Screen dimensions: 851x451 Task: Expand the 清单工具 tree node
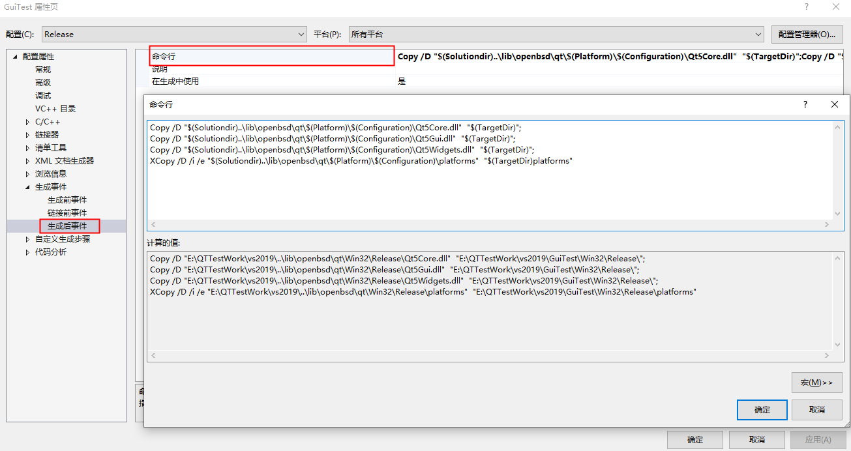(x=27, y=148)
